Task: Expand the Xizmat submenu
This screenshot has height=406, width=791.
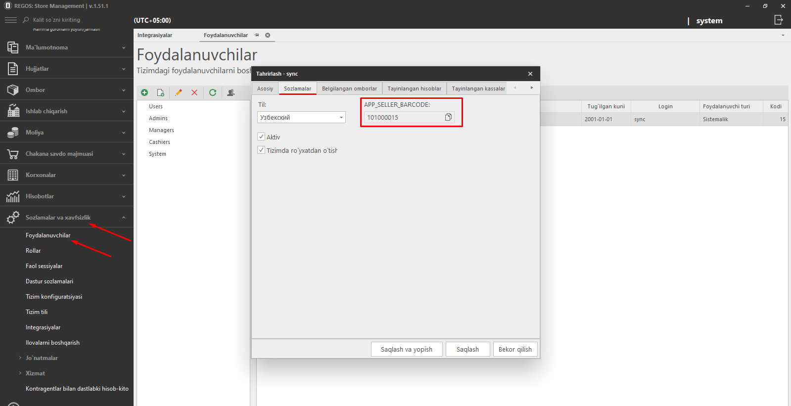Action: (20, 373)
